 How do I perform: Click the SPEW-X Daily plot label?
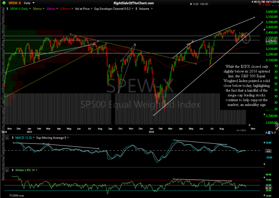(19, 9)
